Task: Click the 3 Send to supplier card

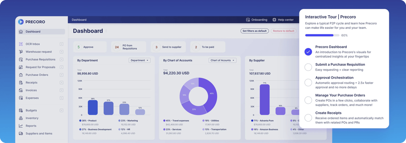Action: point(168,47)
